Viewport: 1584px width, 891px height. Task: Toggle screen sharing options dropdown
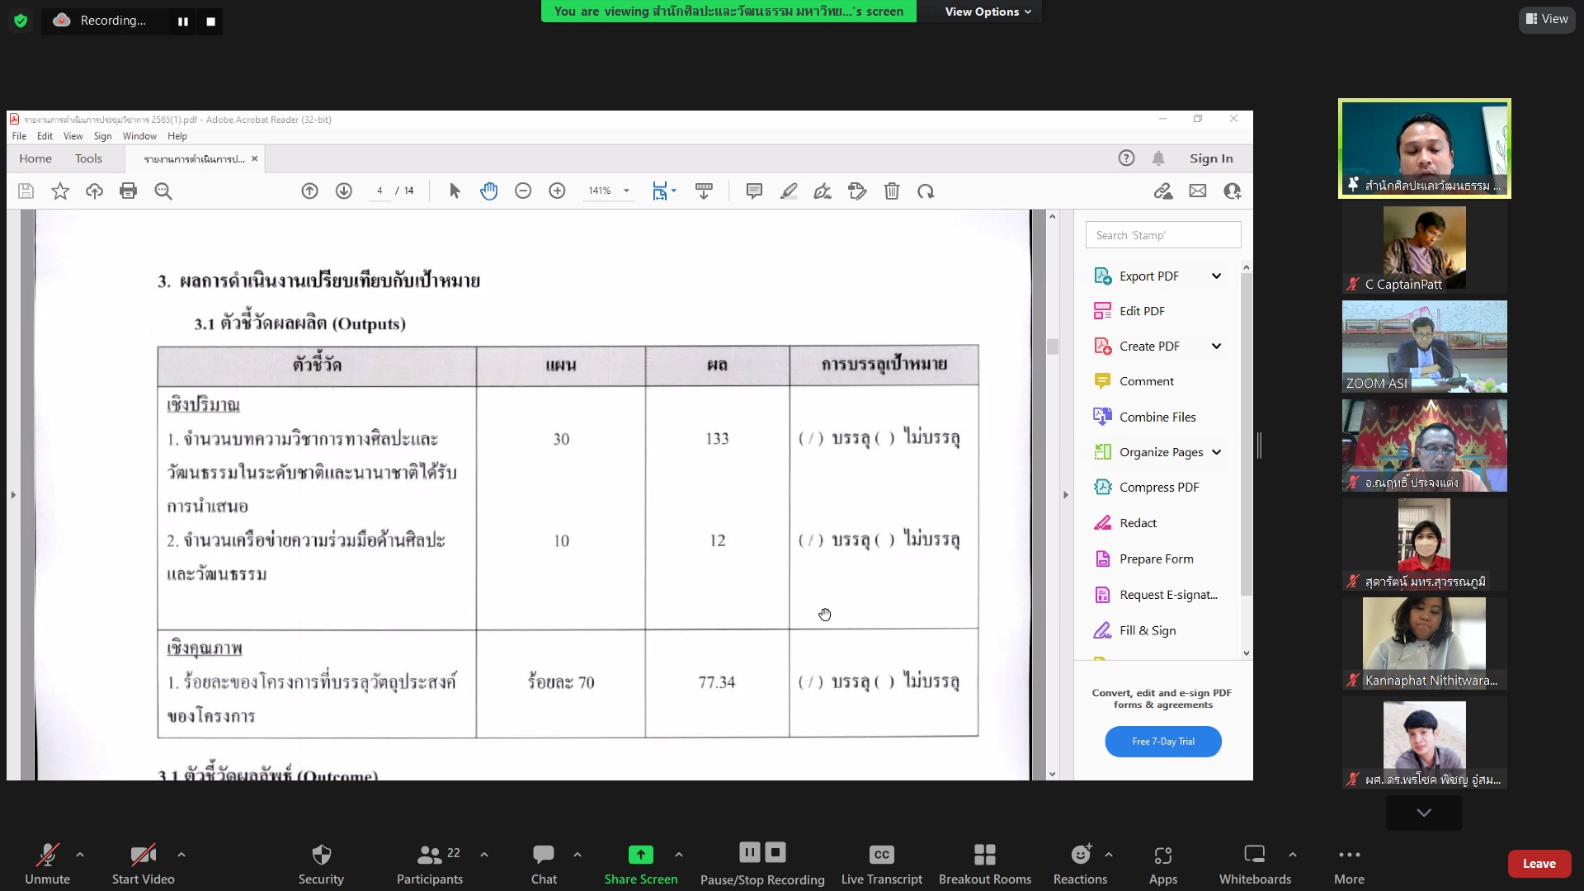click(x=678, y=854)
